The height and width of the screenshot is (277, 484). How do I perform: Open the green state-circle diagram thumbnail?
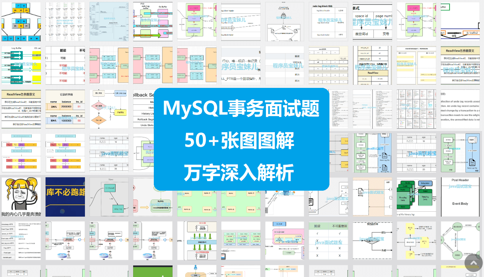[x=460, y=241]
